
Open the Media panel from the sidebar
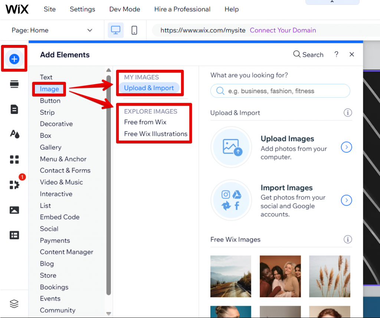coord(14,210)
